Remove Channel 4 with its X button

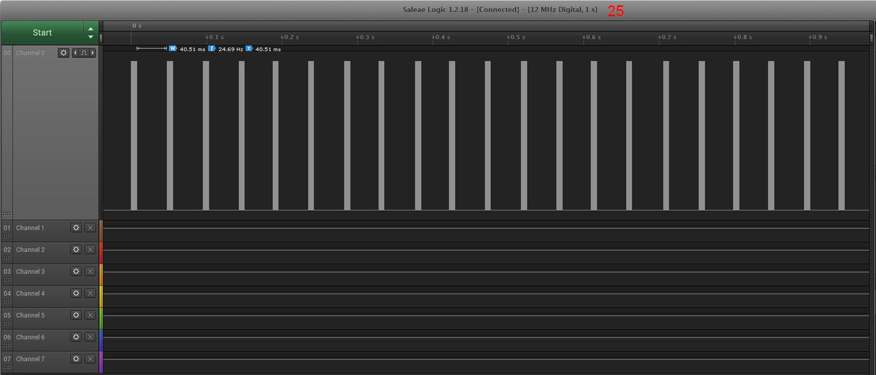90,294
